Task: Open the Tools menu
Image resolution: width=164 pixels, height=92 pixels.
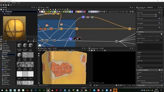Action: (9, 3)
